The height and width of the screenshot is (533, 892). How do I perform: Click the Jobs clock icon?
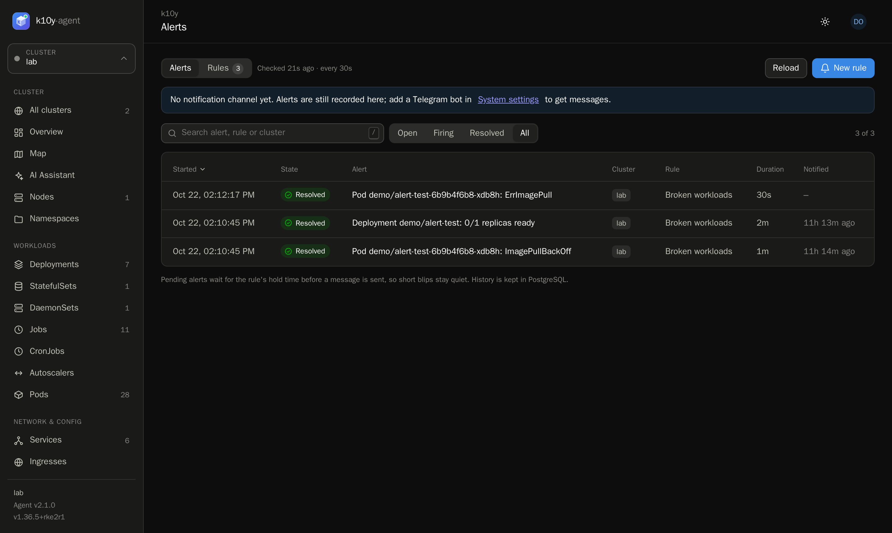[19, 330]
